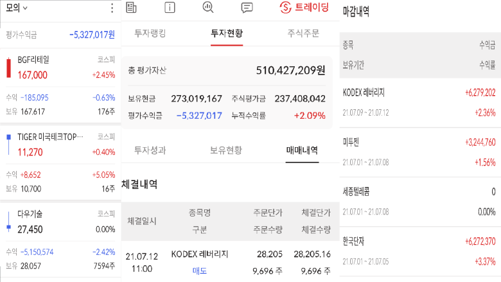Open the 투자성과 sub-tab
The image size is (501, 282).
coord(150,150)
